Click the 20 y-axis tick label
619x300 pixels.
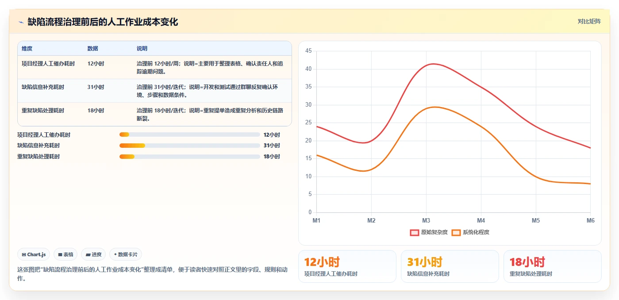(308, 141)
